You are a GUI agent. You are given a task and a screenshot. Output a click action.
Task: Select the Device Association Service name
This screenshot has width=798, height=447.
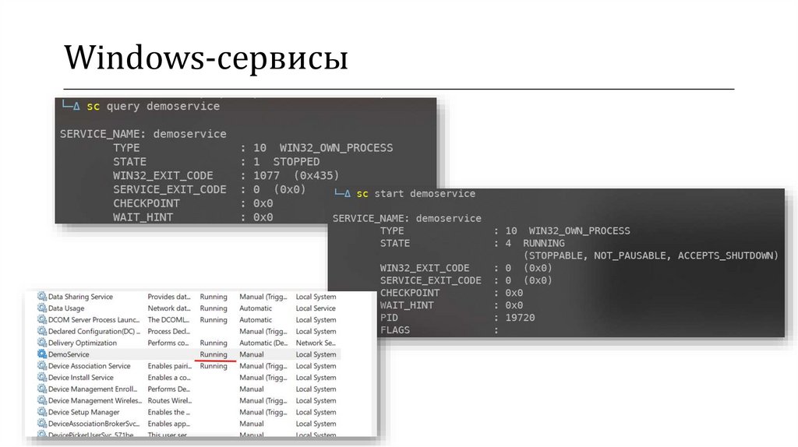click(89, 366)
